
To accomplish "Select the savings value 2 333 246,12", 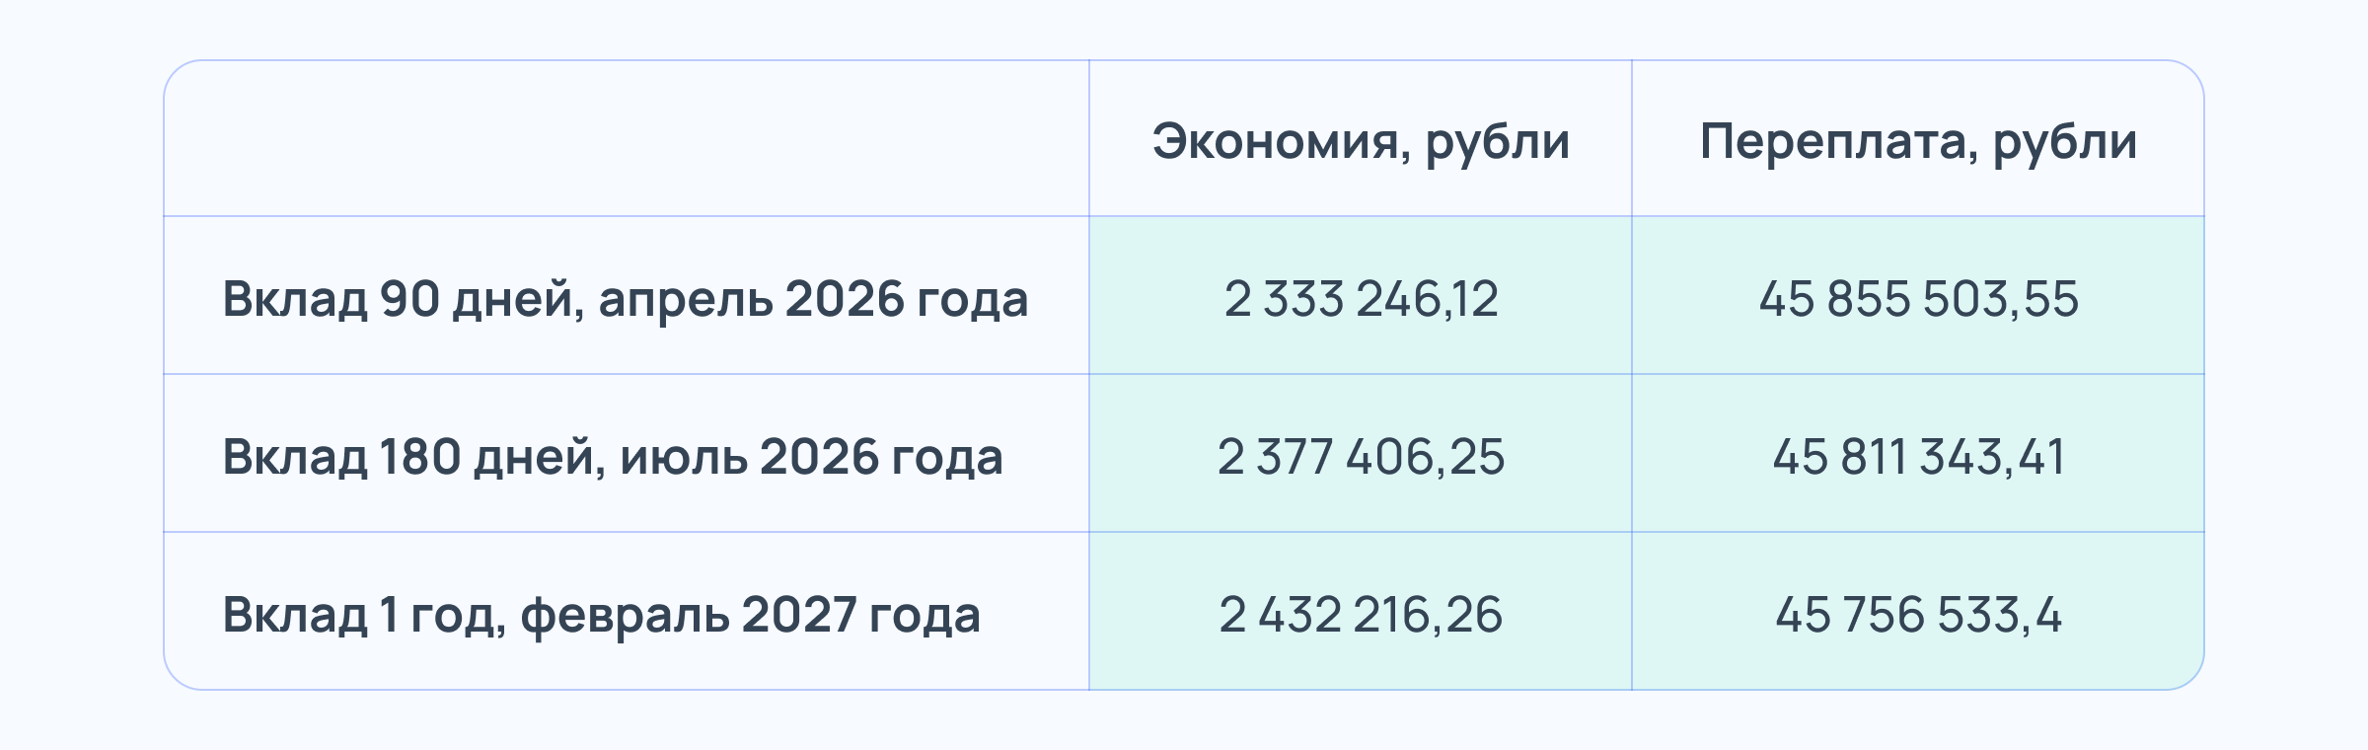I will [1361, 298].
